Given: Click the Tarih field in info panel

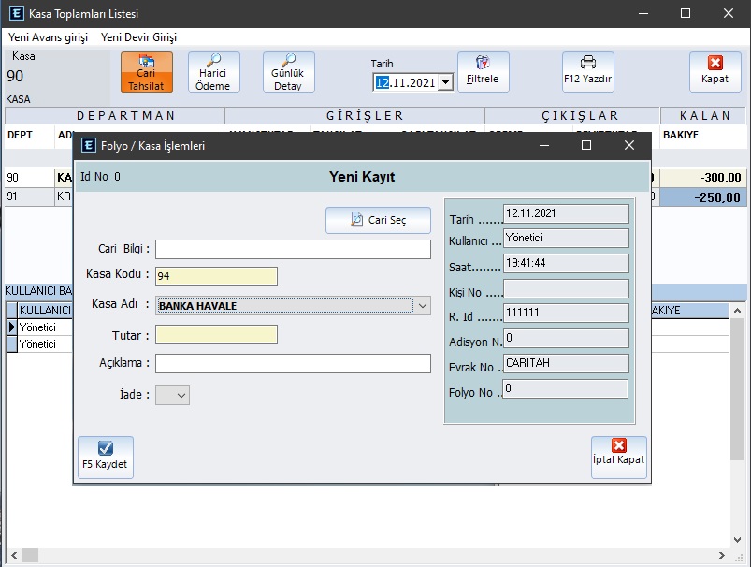Looking at the screenshot, I should click(x=566, y=213).
